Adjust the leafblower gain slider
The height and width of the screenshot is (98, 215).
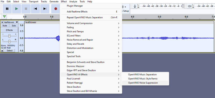tap(9, 36)
